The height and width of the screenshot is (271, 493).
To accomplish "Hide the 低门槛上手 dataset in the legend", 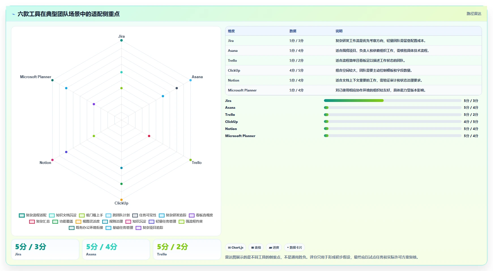I will (x=91, y=215).
